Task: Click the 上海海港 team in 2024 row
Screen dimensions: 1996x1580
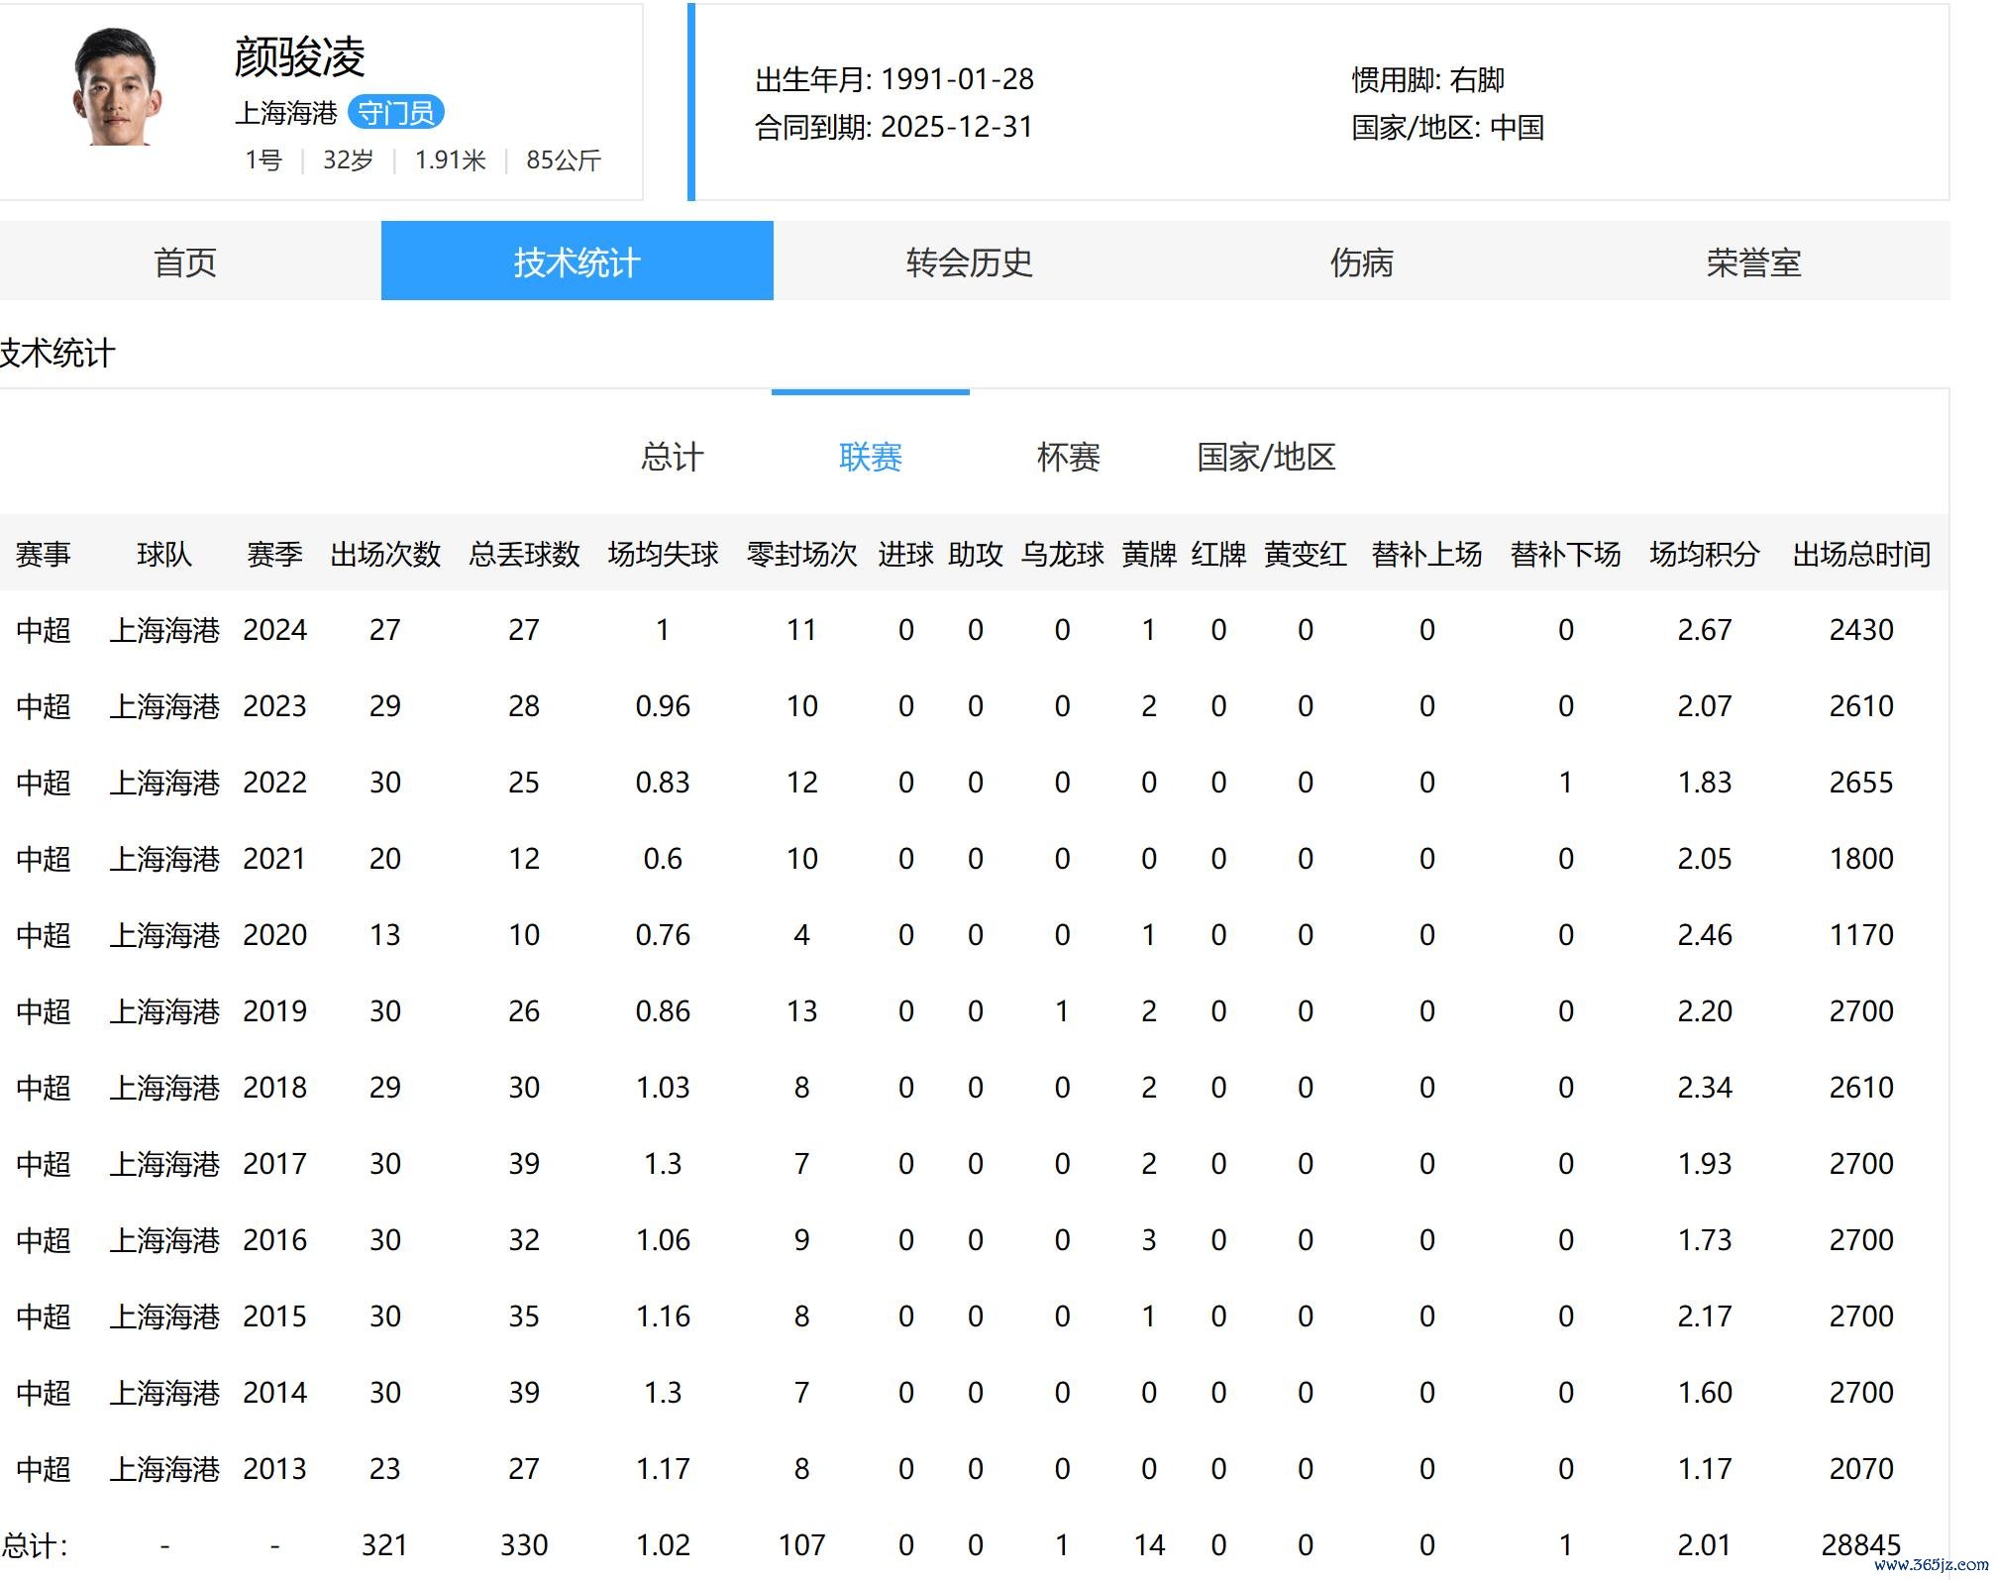Action: point(164,630)
